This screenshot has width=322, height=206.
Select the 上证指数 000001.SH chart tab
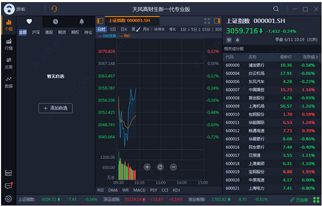(x=132, y=20)
